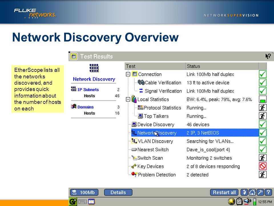Click the Problem Detection icon

134,174
